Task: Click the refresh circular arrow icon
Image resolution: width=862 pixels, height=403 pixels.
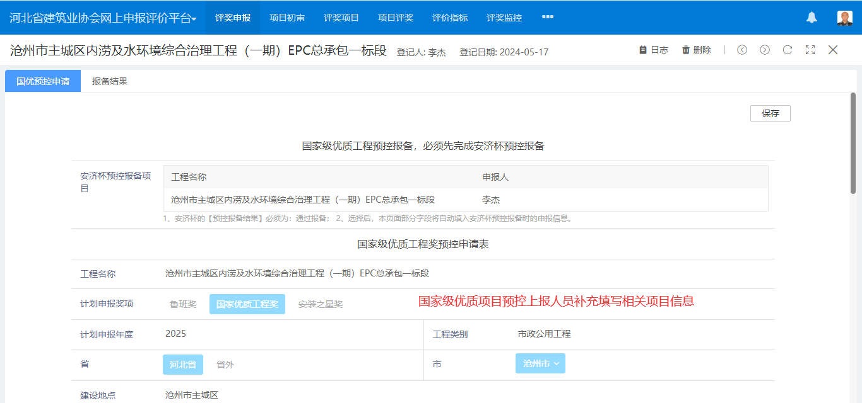Action: pos(788,50)
